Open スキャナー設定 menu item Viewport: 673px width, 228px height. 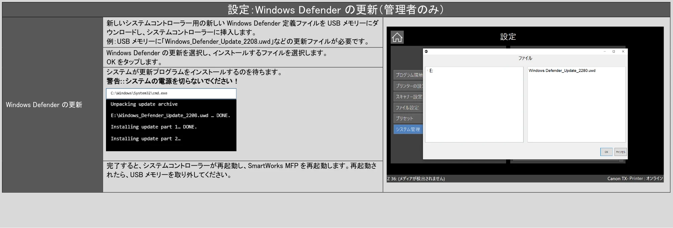[x=409, y=97]
